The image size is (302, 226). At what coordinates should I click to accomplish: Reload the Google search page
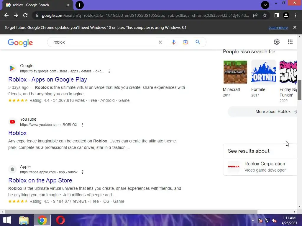(25, 15)
